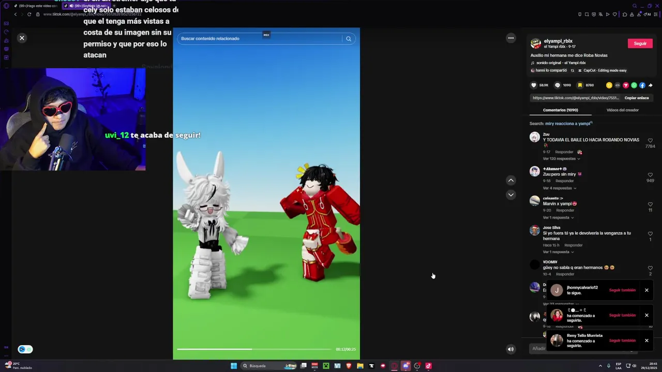662x372 pixels.
Task: Open Minecraft from the taskbar
Action: [x=326, y=366]
